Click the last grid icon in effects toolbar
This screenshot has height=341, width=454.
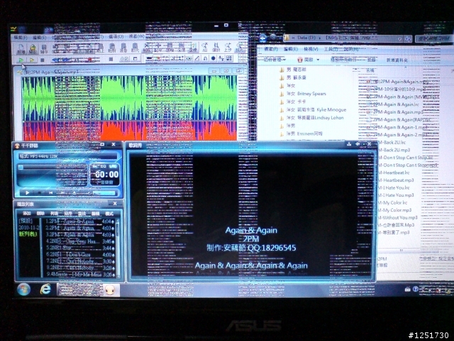coord(229,58)
